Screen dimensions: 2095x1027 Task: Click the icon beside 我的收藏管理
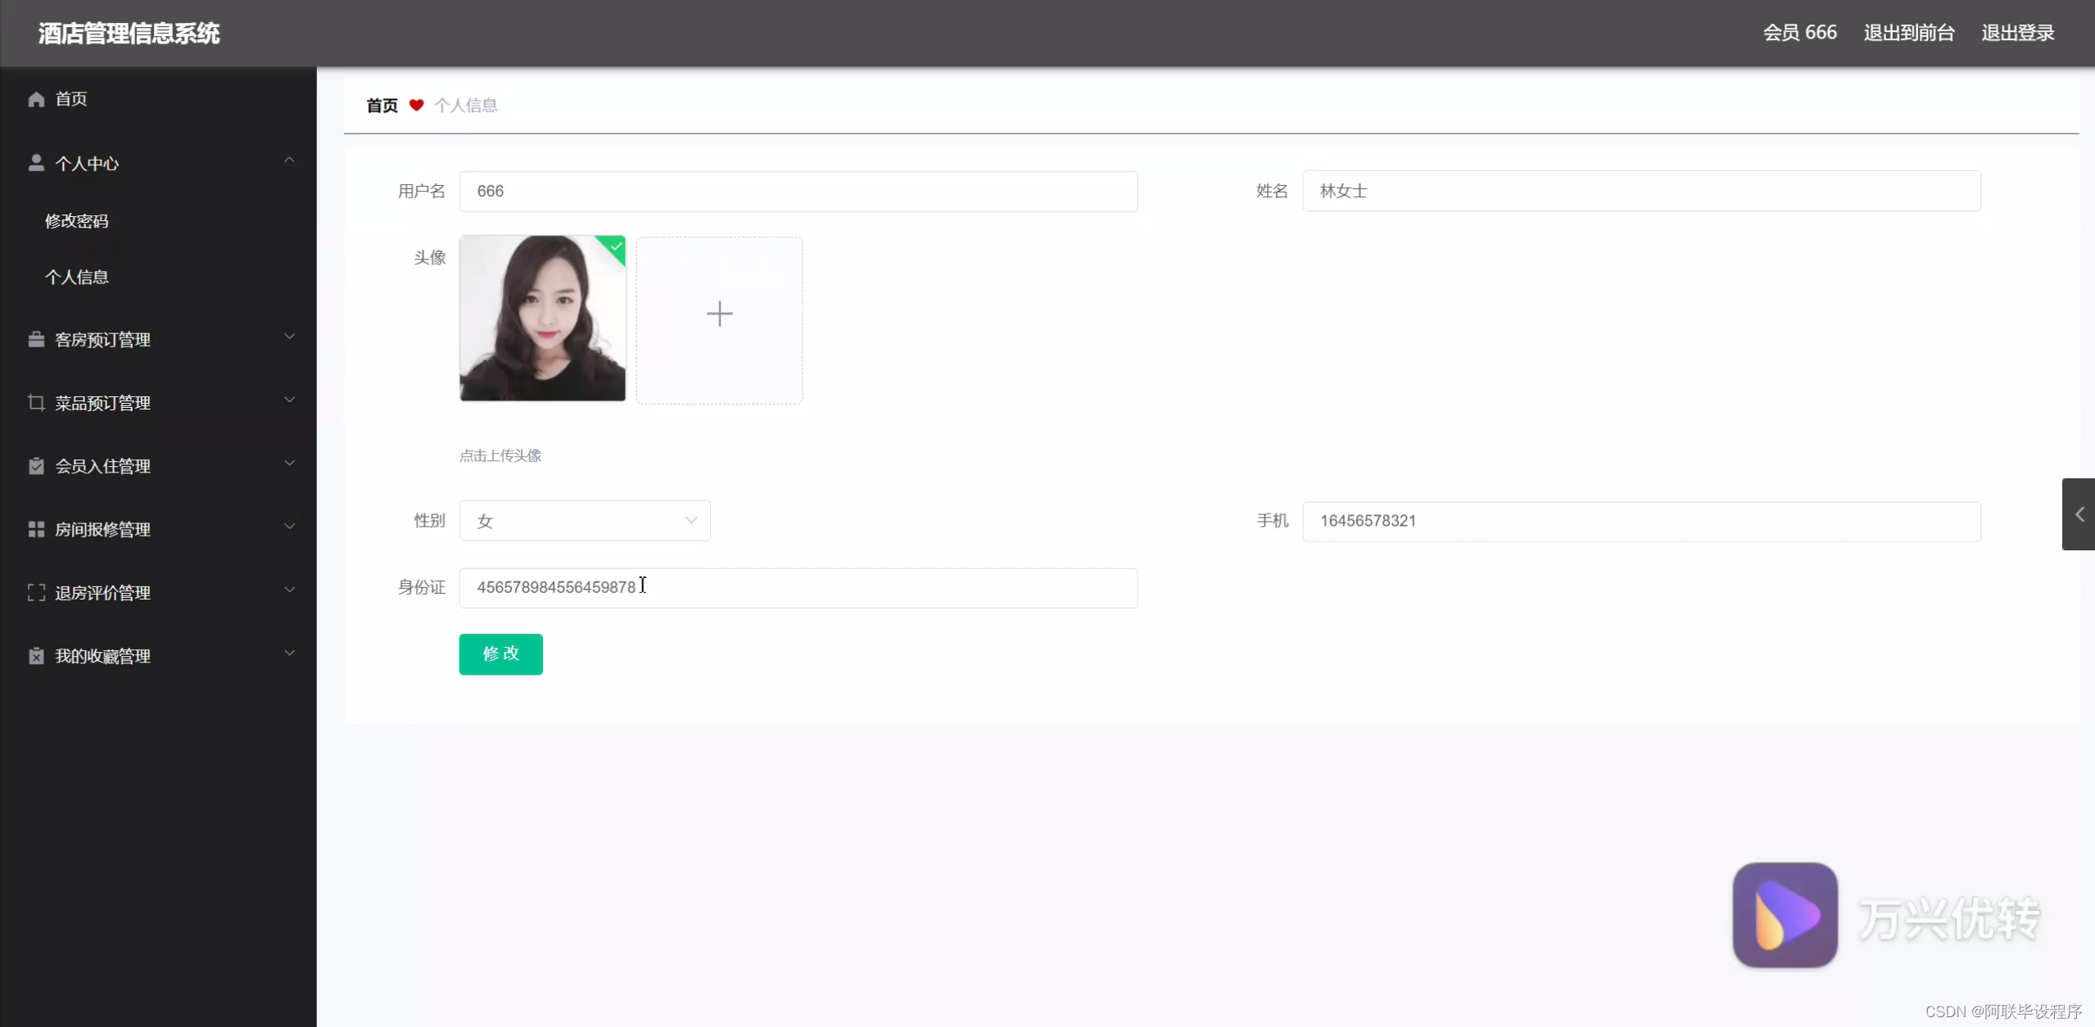pyautogui.click(x=36, y=656)
